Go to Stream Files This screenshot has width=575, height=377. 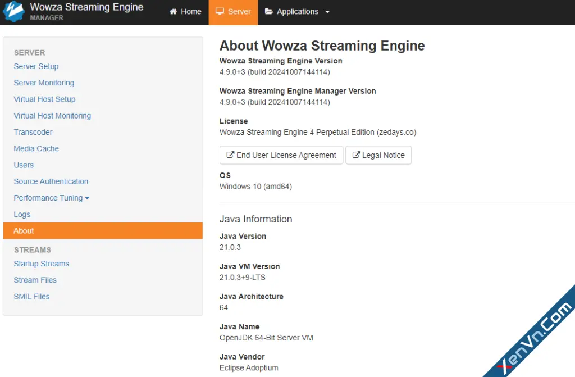(35, 280)
